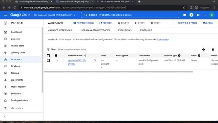Click the Datasets sidebar icon
Viewport: 218px width, 123px height.
(5, 39)
